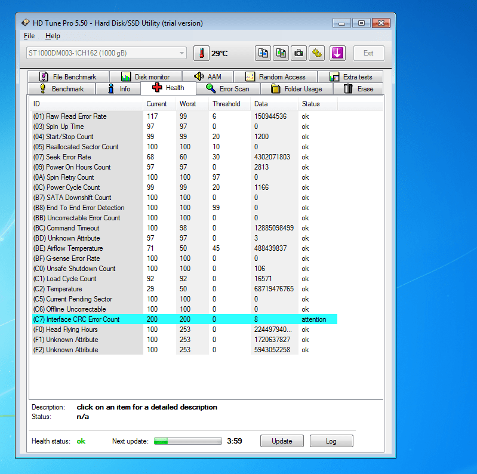Take a screenshot with the camera icon
The image size is (477, 474).
coord(298,53)
